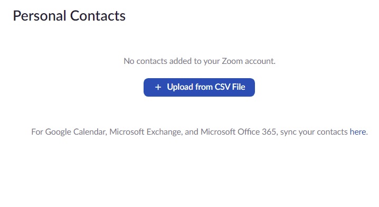Click the word 'Exchange' in the sync sentence

pos(164,132)
